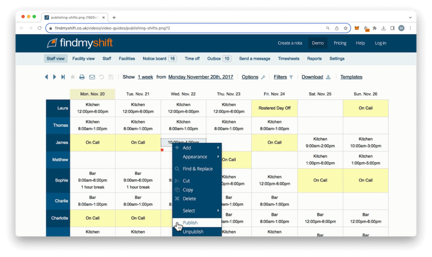Choose Cut in context menu

(197, 181)
